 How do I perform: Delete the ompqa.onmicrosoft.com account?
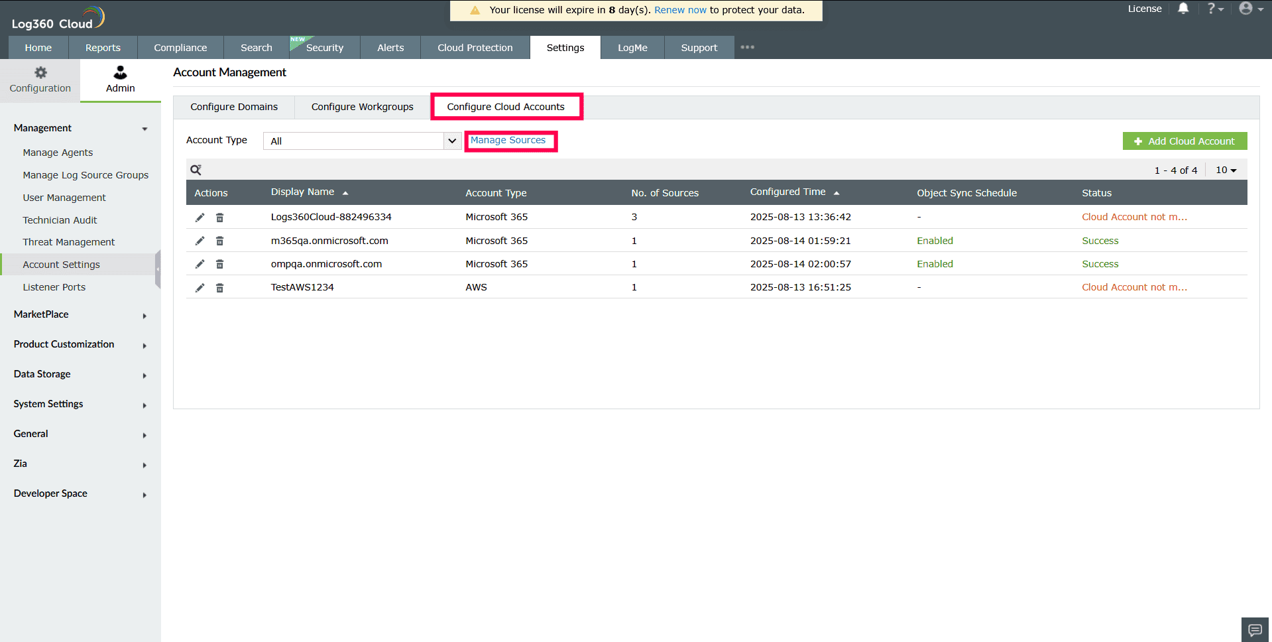tap(219, 264)
